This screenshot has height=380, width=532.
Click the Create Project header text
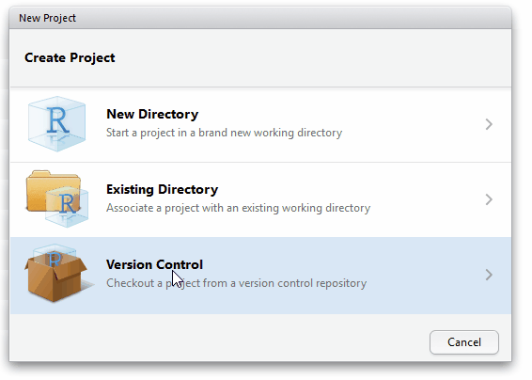click(x=70, y=57)
